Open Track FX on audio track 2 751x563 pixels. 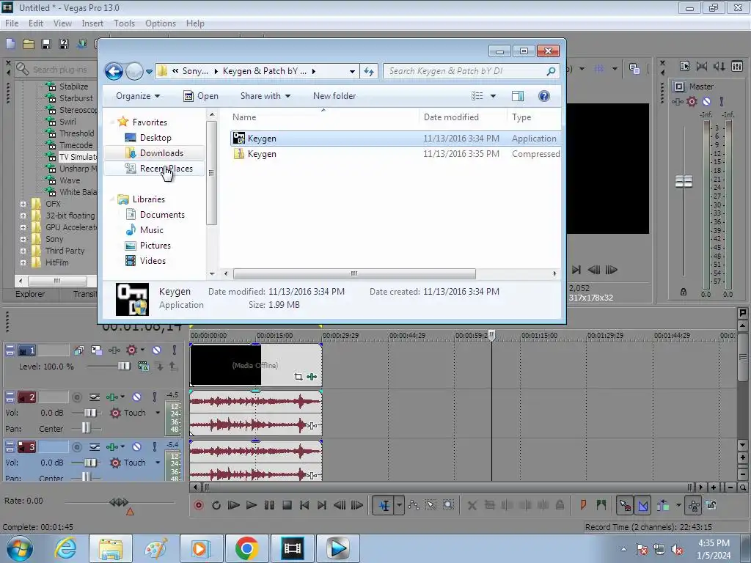click(x=112, y=397)
